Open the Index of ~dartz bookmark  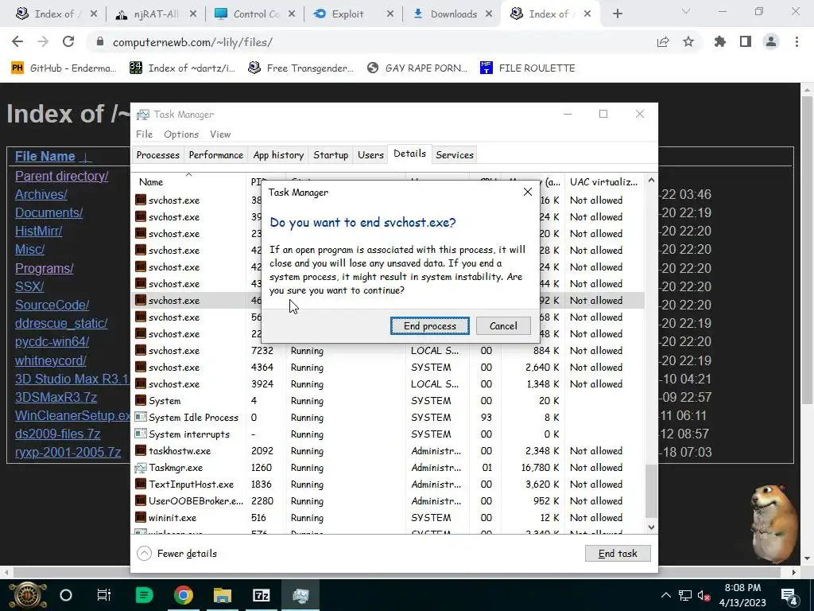(x=182, y=68)
